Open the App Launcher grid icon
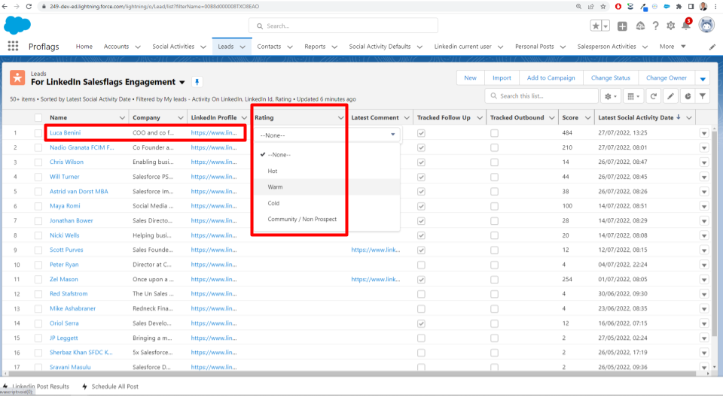The height and width of the screenshot is (406, 723). (13, 46)
